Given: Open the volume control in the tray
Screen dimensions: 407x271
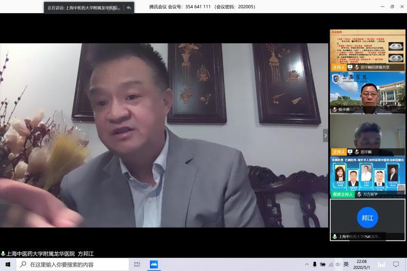Looking at the screenshot, I should (338, 264).
